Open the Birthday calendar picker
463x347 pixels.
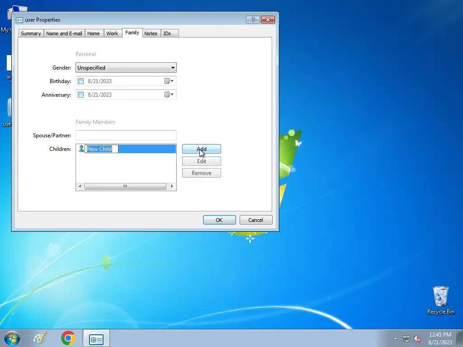point(169,81)
